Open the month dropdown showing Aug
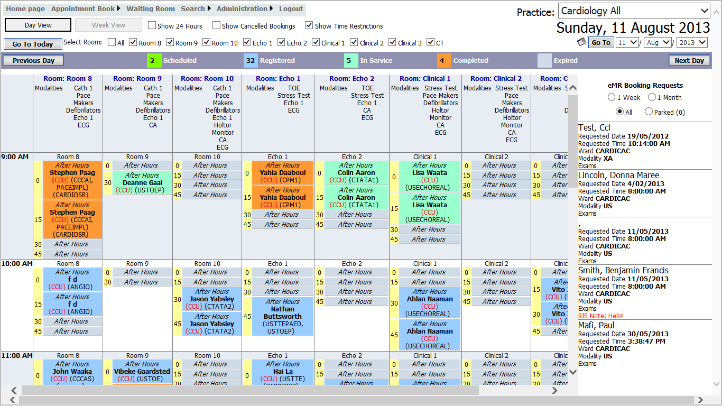The image size is (722, 406). (x=658, y=42)
